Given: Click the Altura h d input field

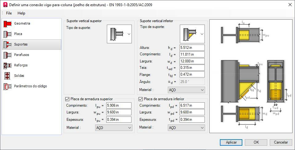Looking at the screenshot, I should (192, 48).
